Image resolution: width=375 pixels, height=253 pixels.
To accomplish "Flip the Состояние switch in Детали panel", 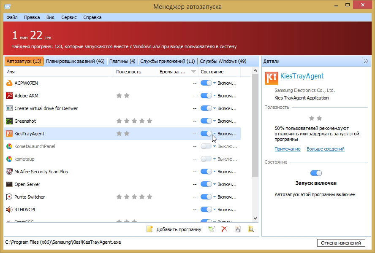I will pos(316,173).
